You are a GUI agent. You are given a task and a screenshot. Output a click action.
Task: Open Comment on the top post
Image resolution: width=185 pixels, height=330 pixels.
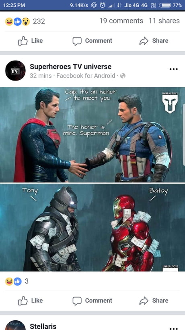(x=92, y=41)
